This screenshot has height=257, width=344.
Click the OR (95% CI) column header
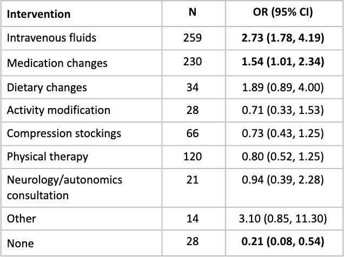[284, 12]
